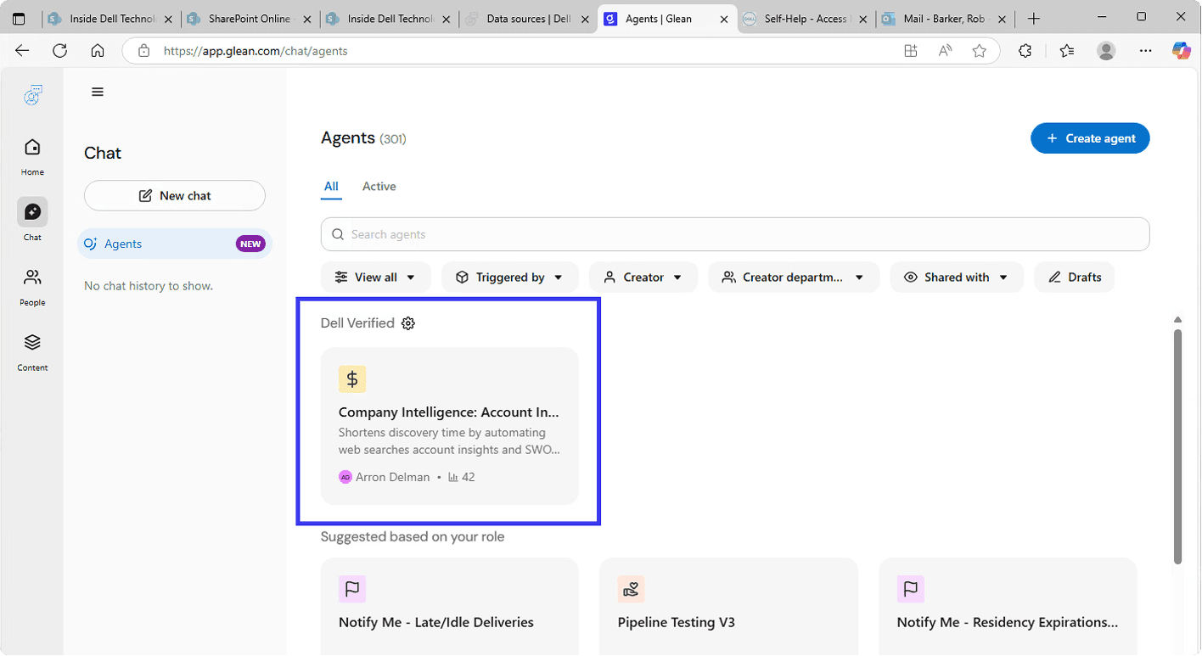
Task: Click 'No chat history to show.' text
Action: click(x=149, y=286)
